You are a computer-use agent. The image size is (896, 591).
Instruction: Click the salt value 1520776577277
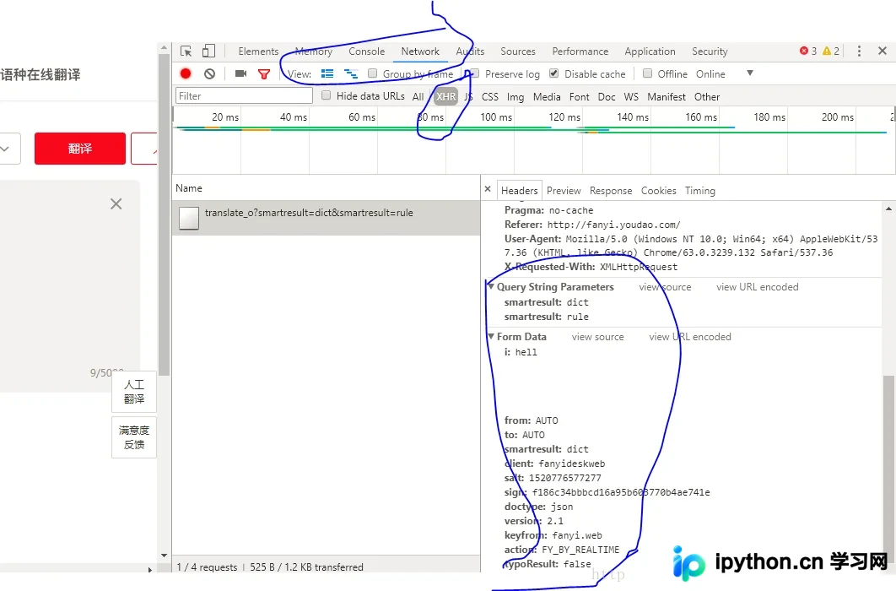click(x=564, y=478)
